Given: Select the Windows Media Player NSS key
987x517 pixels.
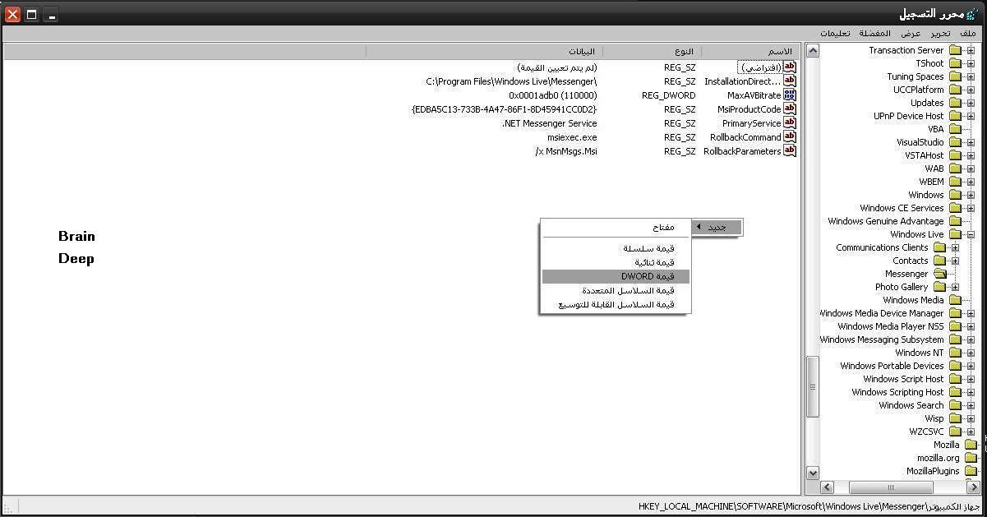Looking at the screenshot, I should (890, 326).
